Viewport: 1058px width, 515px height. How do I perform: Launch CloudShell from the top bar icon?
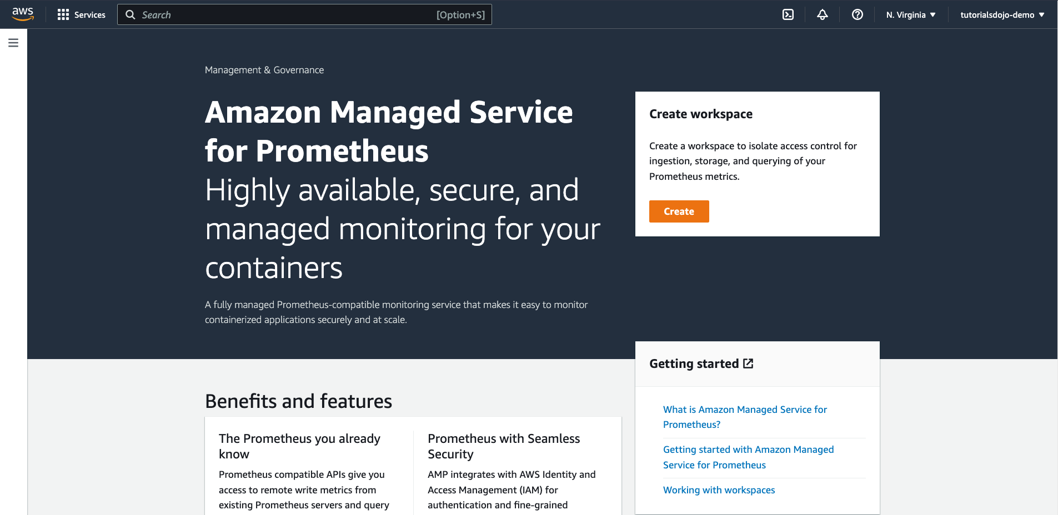pos(788,15)
